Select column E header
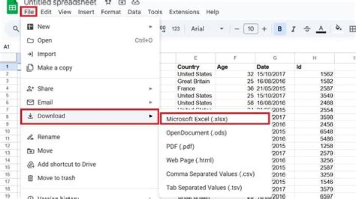The height and width of the screenshot is (199, 356). pos(195,58)
